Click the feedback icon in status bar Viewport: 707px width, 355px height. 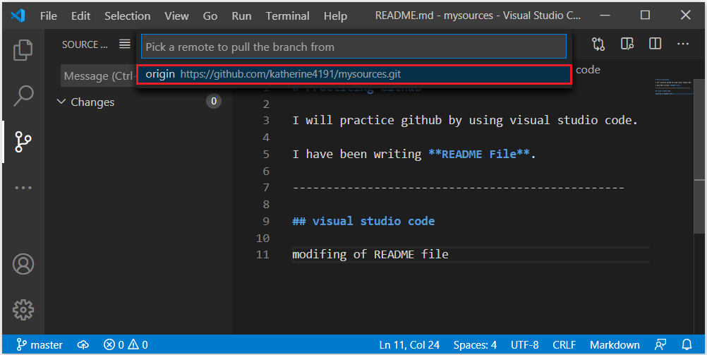point(660,345)
